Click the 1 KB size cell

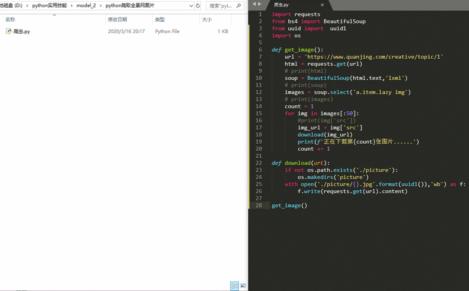tap(223, 31)
